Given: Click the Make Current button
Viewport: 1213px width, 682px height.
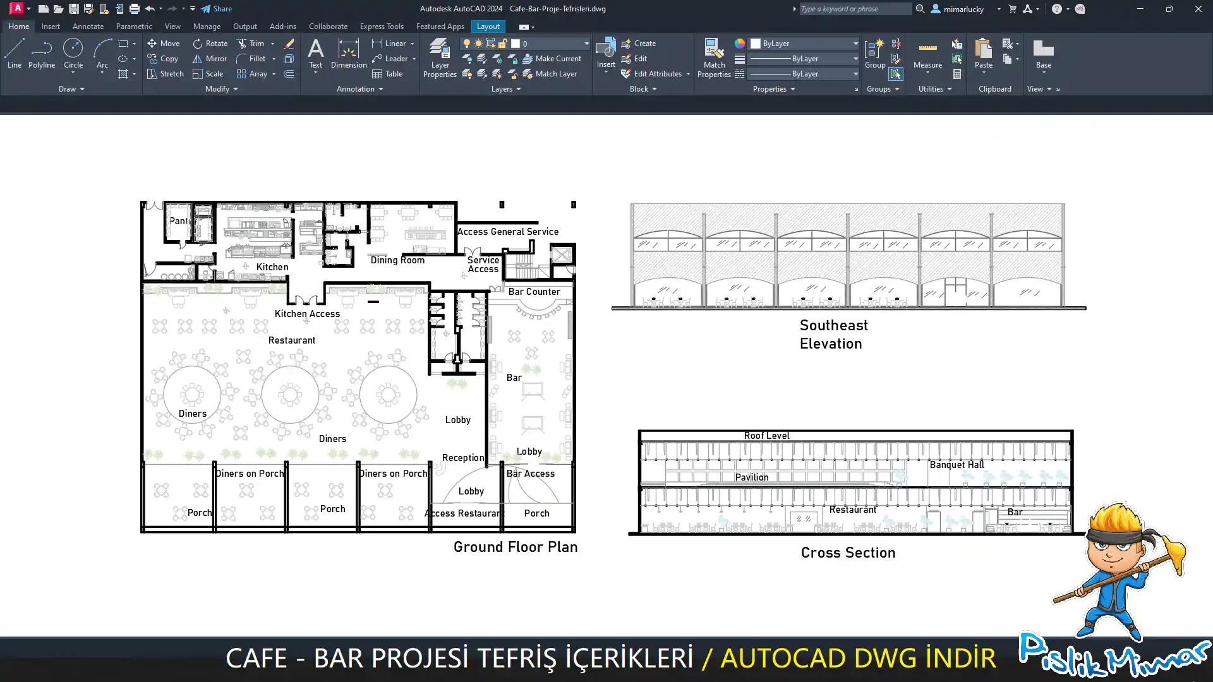Looking at the screenshot, I should (552, 59).
